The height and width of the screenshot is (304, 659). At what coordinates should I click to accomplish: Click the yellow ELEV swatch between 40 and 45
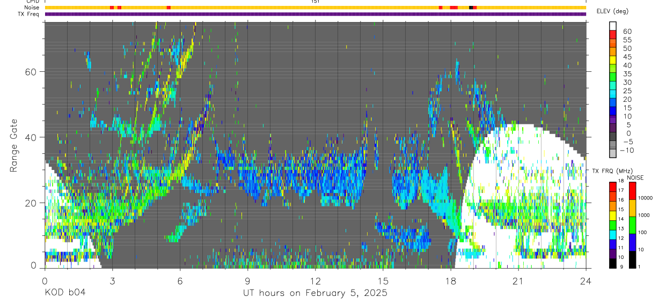613,61
